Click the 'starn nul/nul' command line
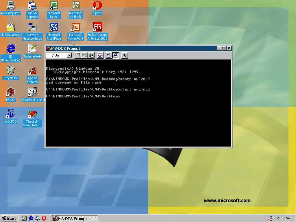Screen dimensions: 296x222 98,79
